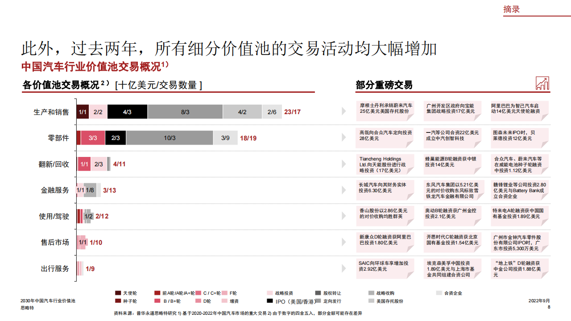Screen dimensions: 571x321
Task: Click the 18/19 total for 零部件
Action: coord(248,138)
